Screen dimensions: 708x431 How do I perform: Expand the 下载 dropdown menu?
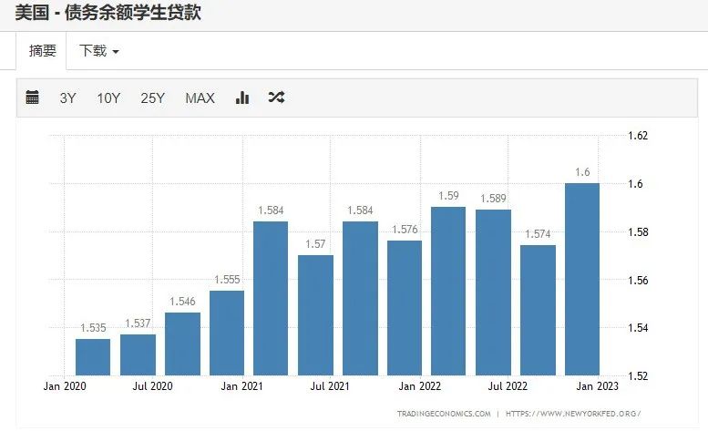(98, 51)
